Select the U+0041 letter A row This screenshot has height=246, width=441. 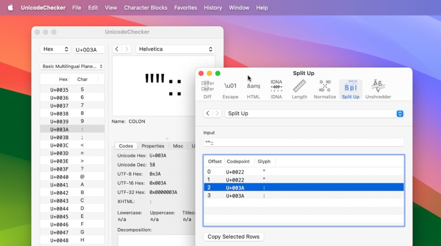[x=72, y=185]
